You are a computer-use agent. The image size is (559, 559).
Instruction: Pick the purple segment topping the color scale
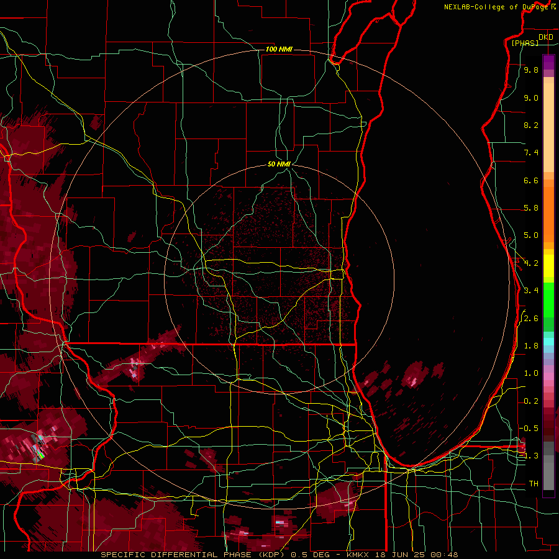548,62
